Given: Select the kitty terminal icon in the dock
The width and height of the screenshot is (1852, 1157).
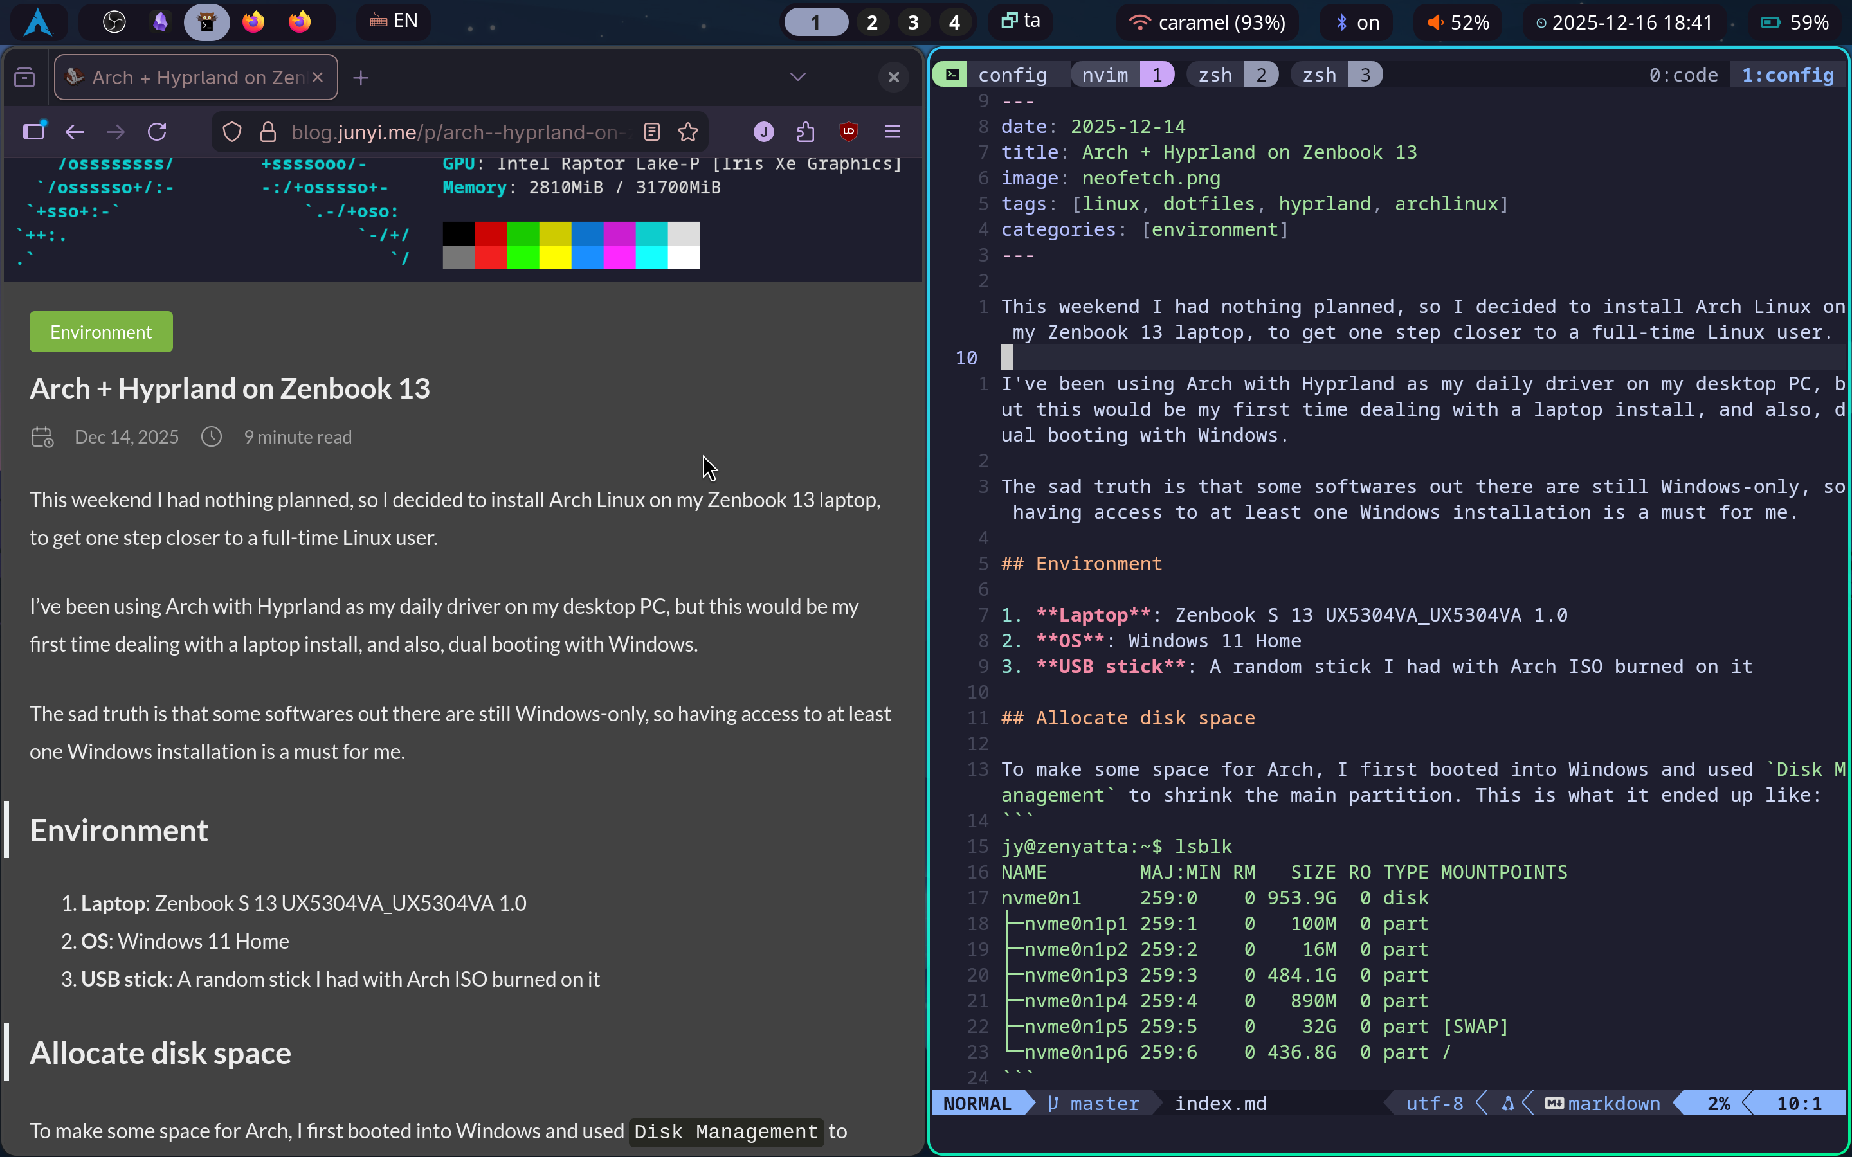Looking at the screenshot, I should click(208, 22).
